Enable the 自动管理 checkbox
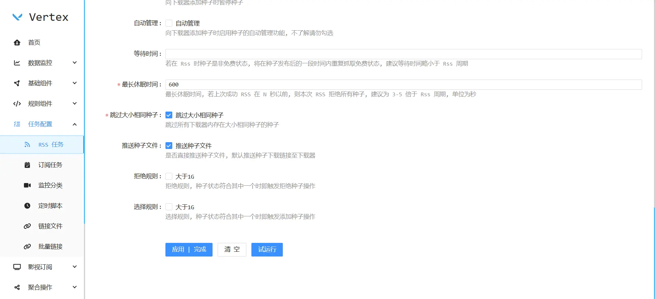Image resolution: width=655 pixels, height=299 pixels. point(169,23)
